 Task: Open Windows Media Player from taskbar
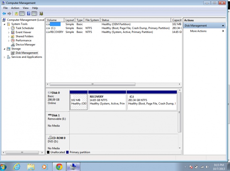(45, 167)
